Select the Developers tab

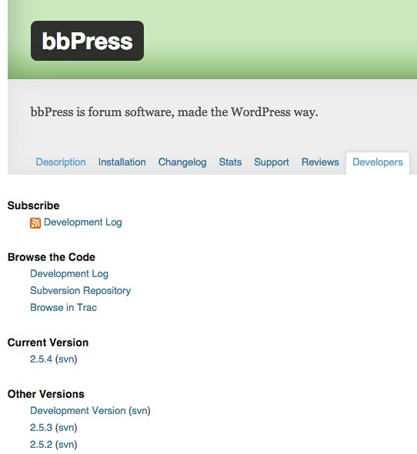[x=378, y=162]
